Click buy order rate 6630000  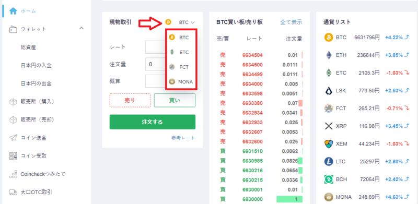[252, 199]
